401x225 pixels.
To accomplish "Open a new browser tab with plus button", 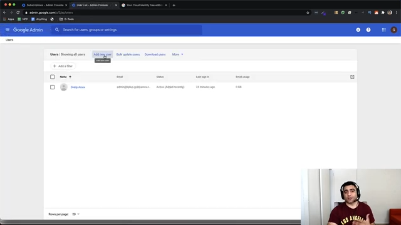I will [174, 5].
